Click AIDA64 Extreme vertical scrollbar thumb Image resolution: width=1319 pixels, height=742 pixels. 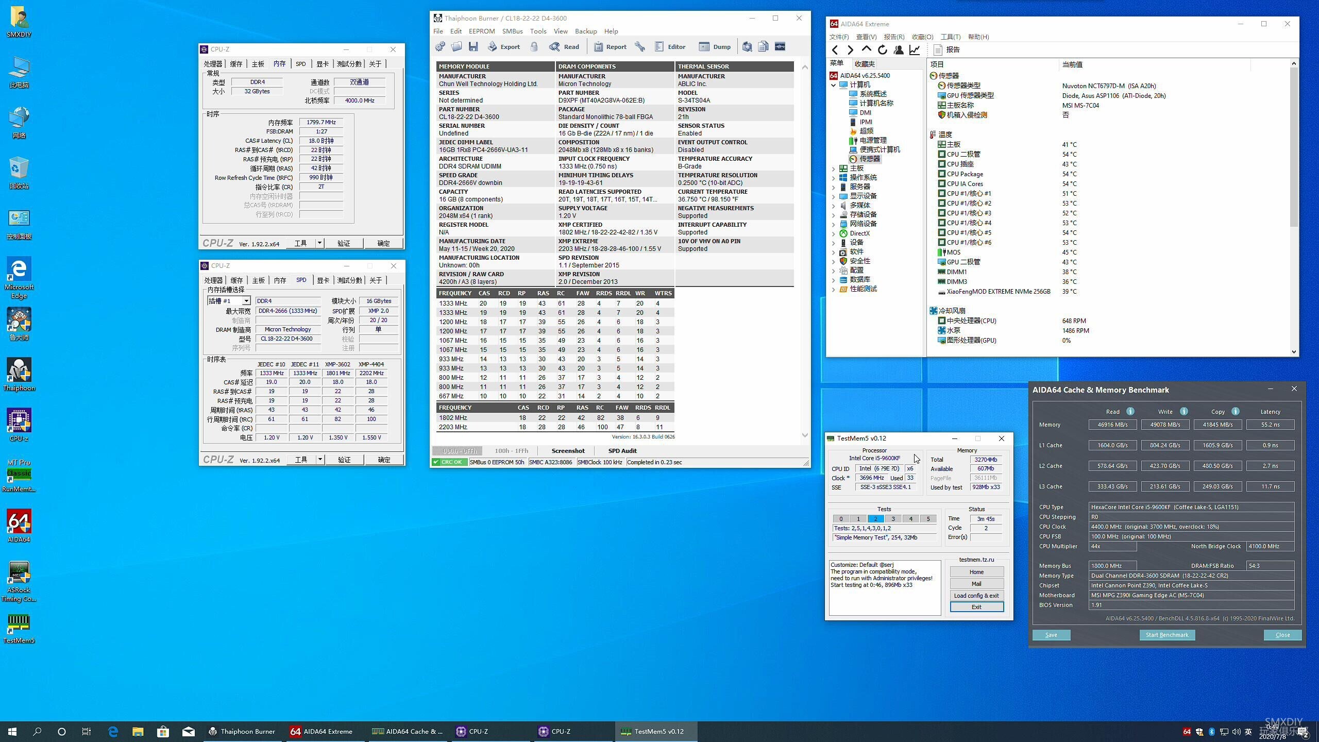pyautogui.click(x=1294, y=147)
